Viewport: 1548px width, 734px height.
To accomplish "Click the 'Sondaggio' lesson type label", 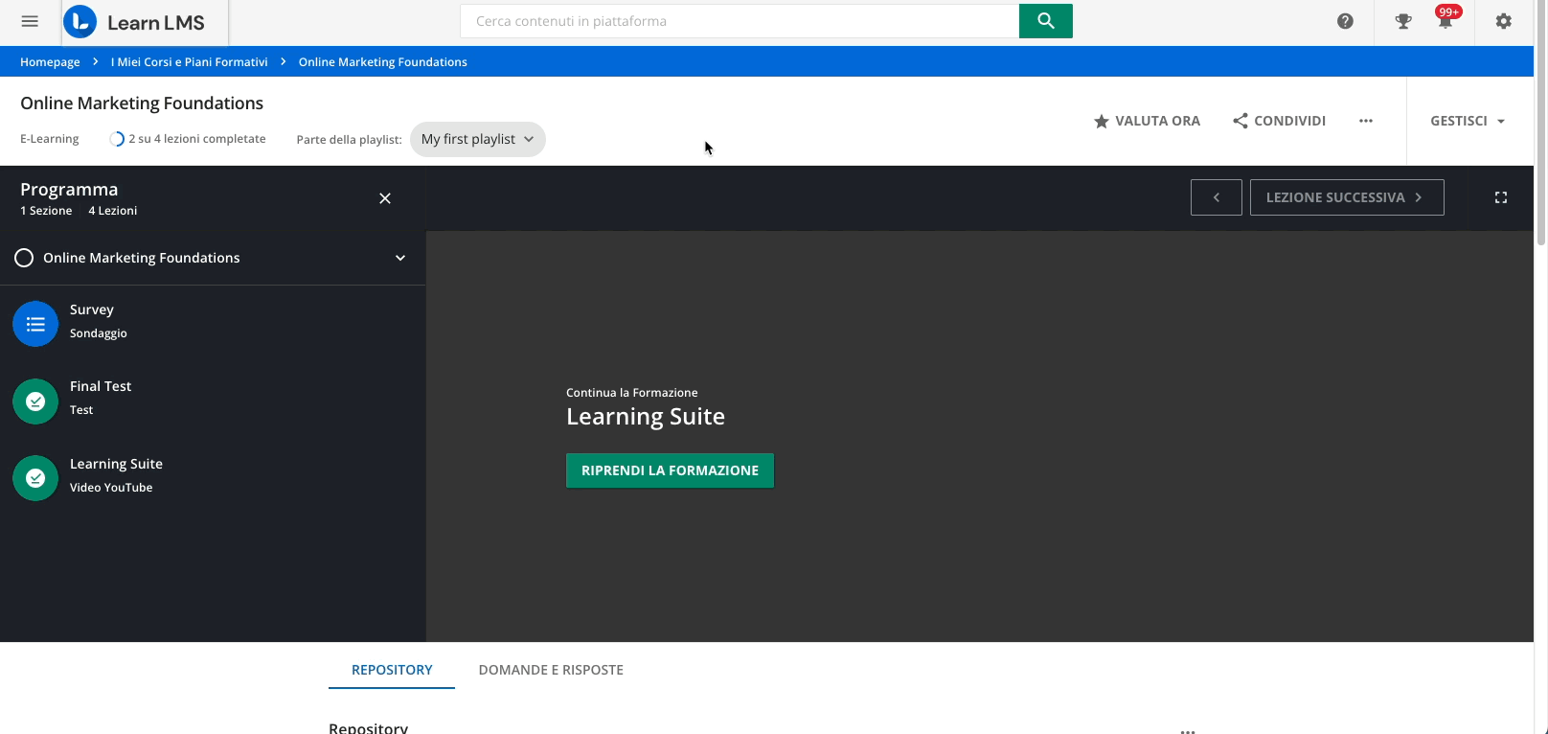I will 99,333.
